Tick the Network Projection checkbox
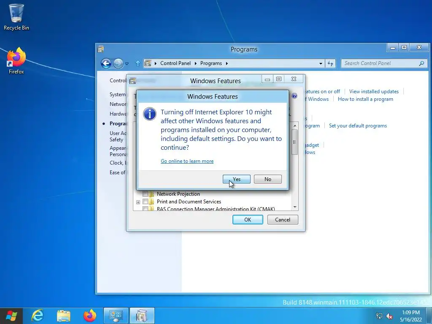This screenshot has height=324, width=432. (x=145, y=194)
